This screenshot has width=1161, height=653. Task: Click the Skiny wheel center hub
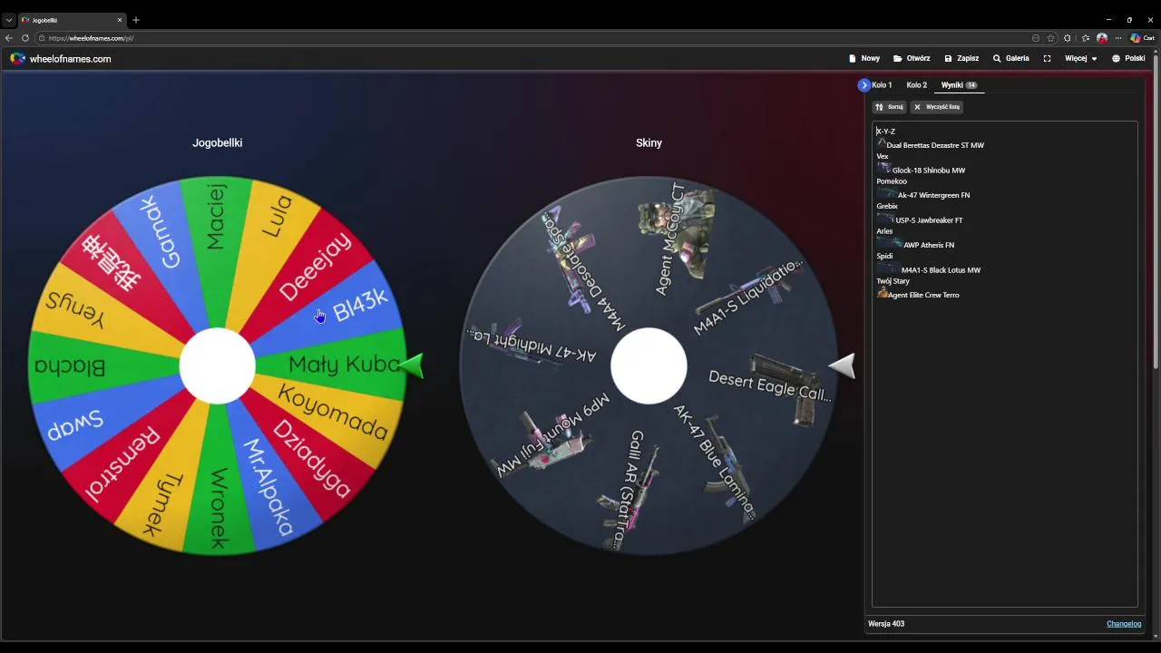649,365
